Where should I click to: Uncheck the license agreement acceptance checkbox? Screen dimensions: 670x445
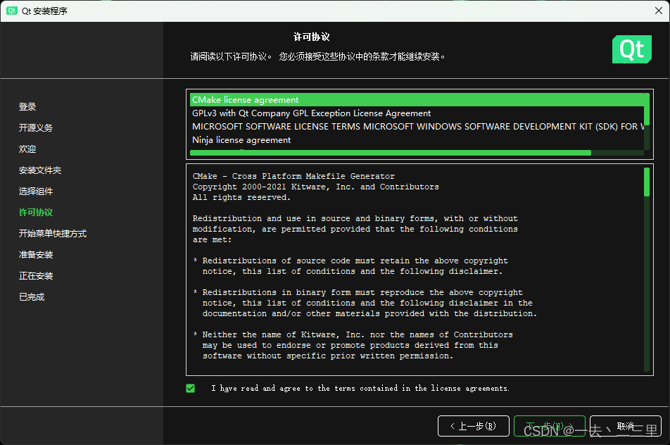(191, 388)
